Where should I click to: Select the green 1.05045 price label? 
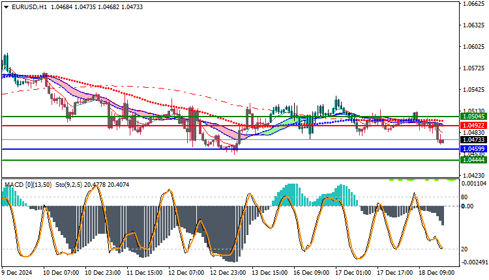point(473,117)
